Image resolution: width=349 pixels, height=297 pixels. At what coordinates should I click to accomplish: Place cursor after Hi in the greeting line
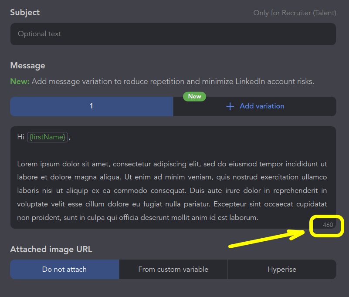(x=25, y=137)
